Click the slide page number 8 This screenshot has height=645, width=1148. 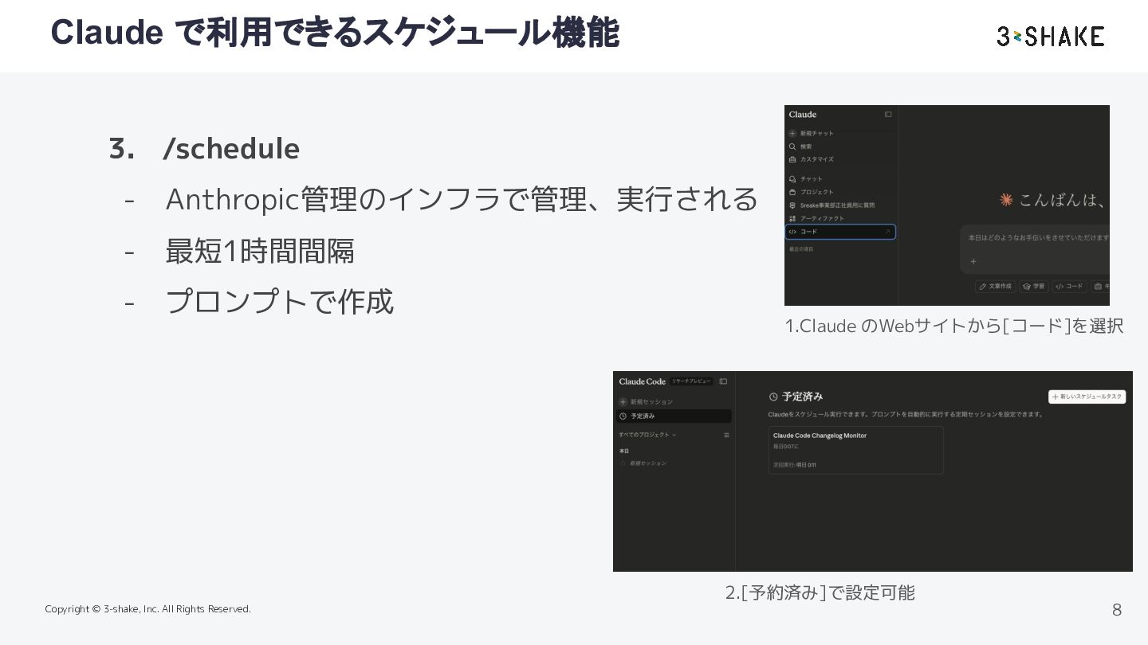(1117, 610)
